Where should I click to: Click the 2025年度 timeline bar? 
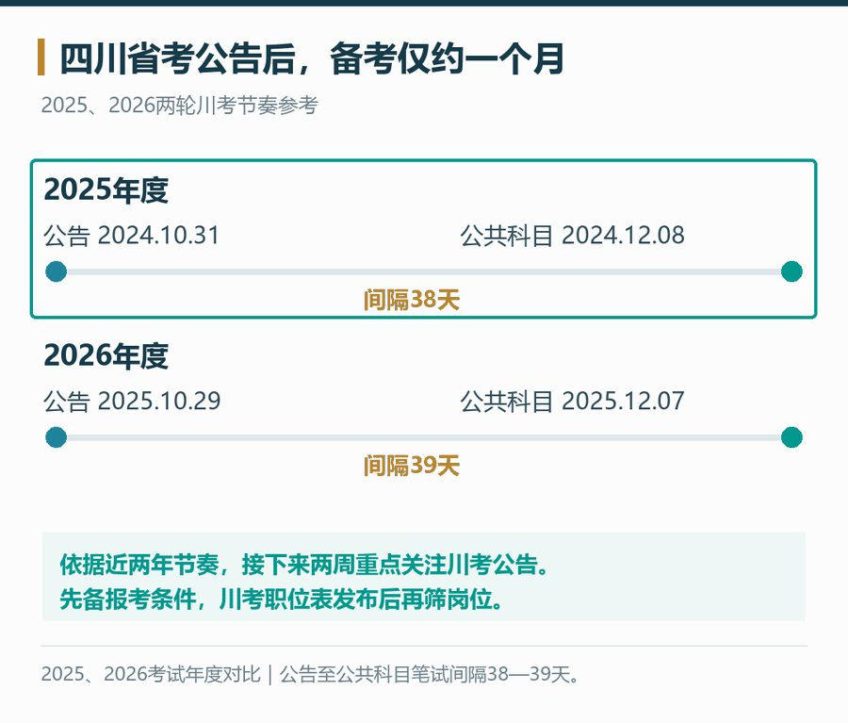click(x=424, y=271)
